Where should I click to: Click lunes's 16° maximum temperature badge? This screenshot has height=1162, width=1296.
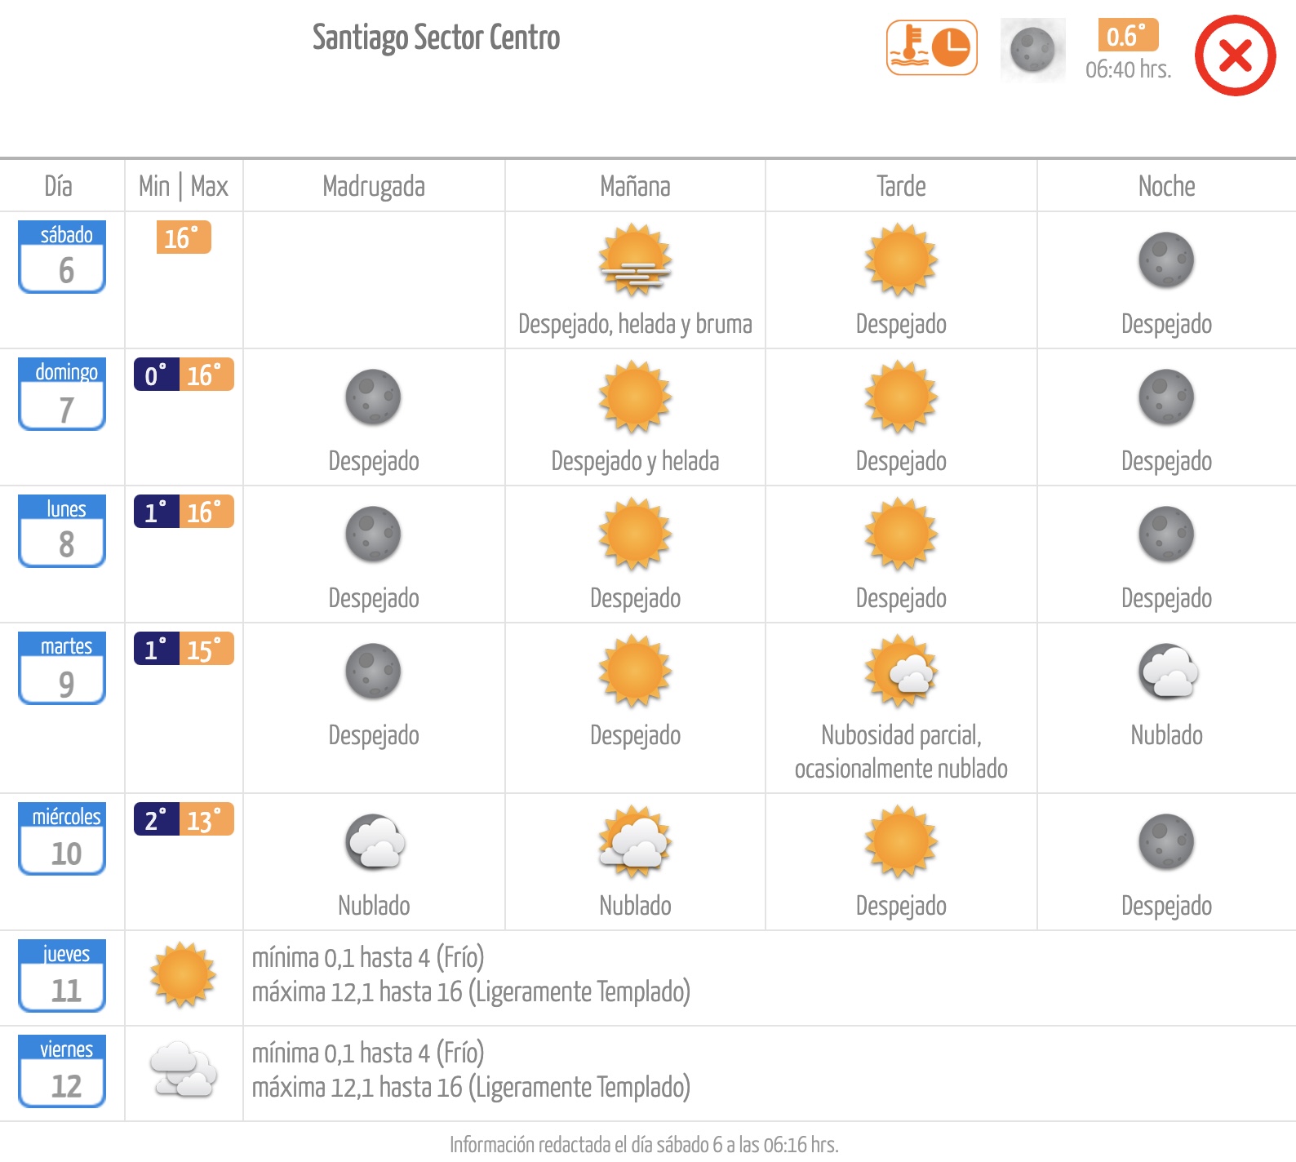[206, 512]
